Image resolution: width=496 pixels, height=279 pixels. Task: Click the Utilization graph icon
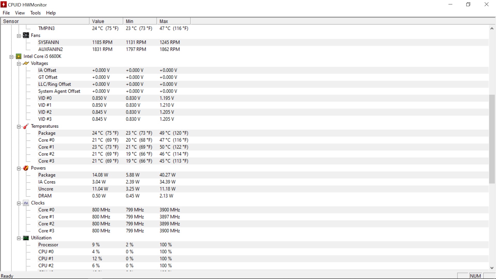pyautogui.click(x=26, y=238)
